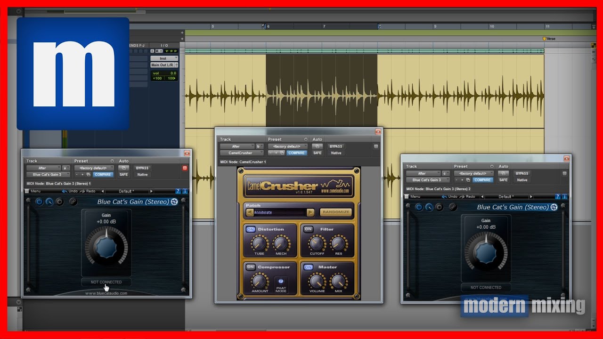
Task: Click Auto enable icon in right Gain plugin header
Action: click(x=504, y=173)
